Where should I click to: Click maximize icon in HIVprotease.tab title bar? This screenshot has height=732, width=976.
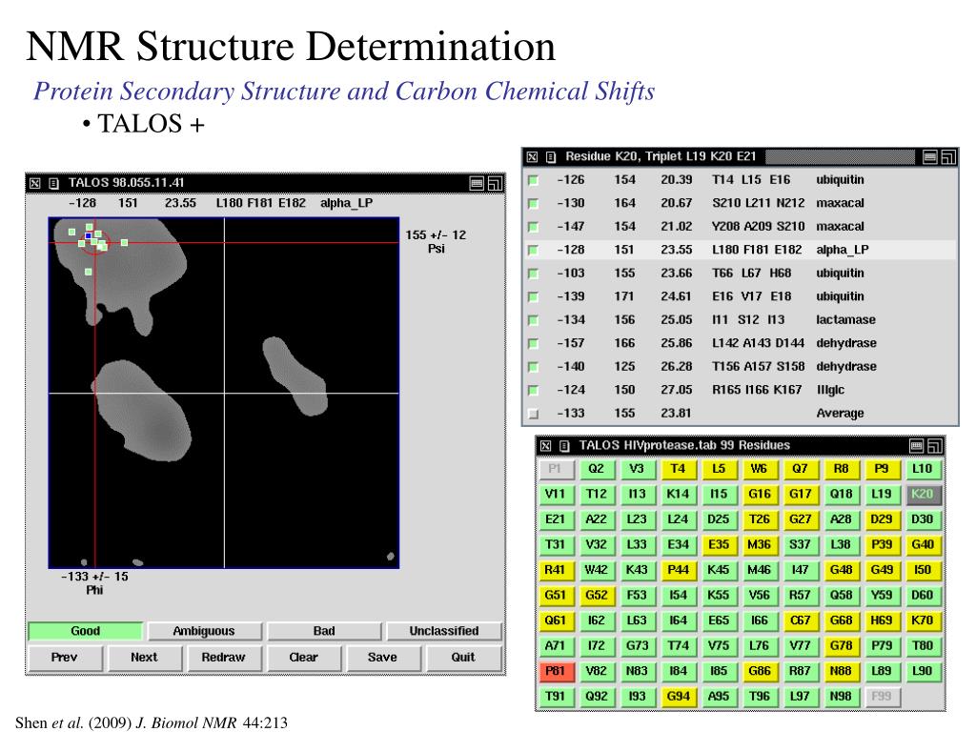point(934,446)
